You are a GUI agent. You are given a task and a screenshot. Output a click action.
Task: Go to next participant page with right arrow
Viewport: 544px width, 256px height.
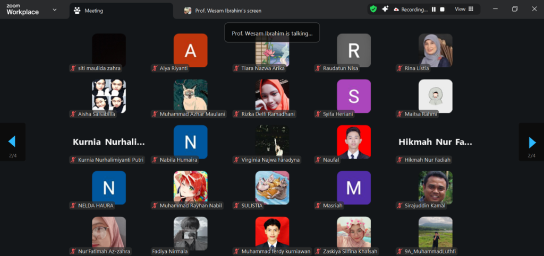(532, 142)
